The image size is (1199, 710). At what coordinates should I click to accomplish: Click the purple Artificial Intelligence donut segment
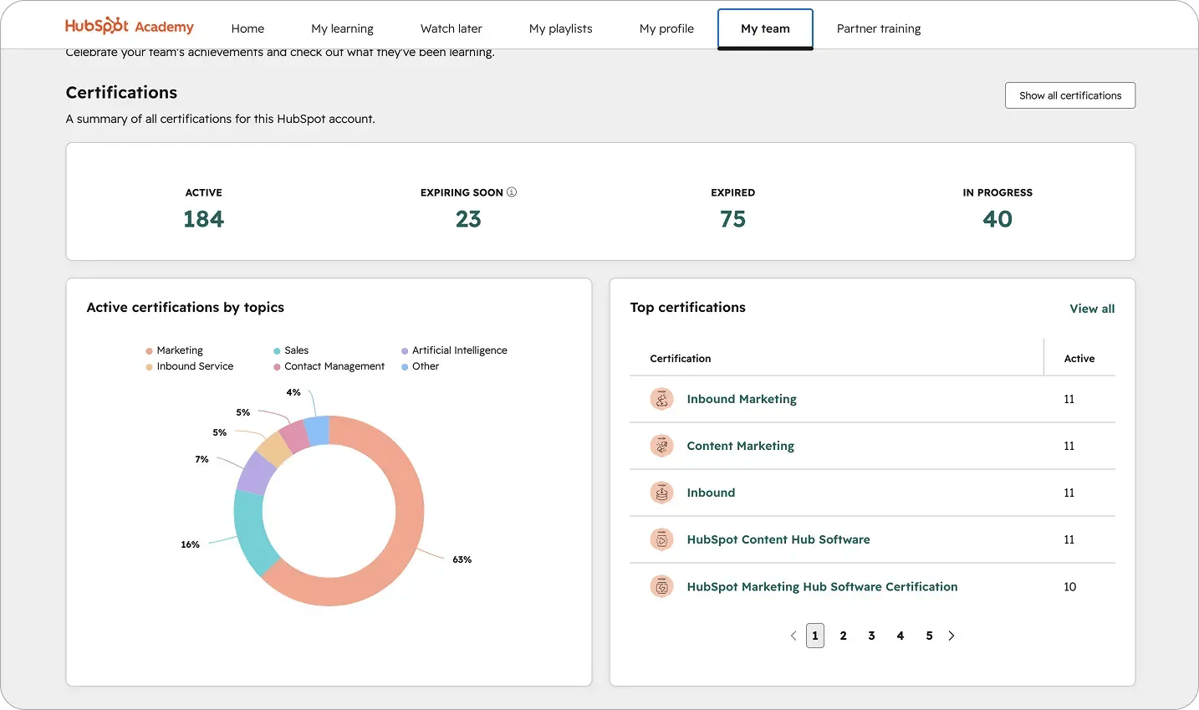click(x=256, y=472)
